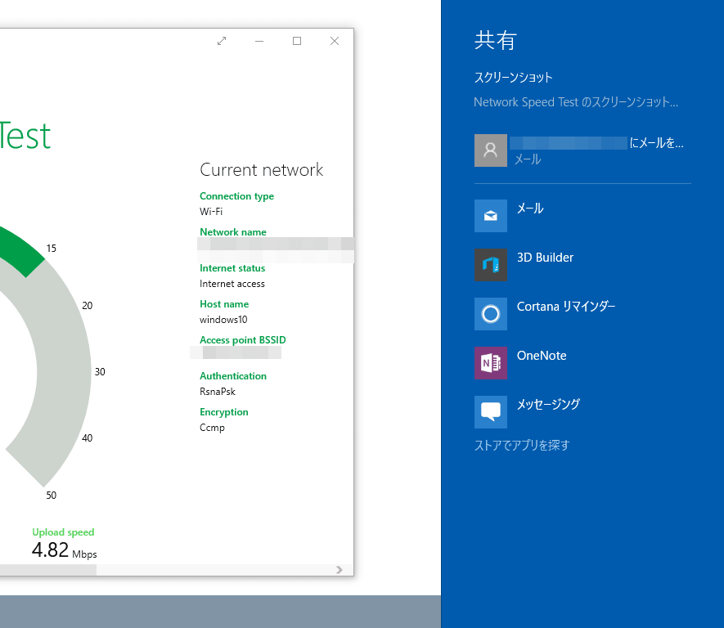Click the Internet status label

[x=232, y=268]
